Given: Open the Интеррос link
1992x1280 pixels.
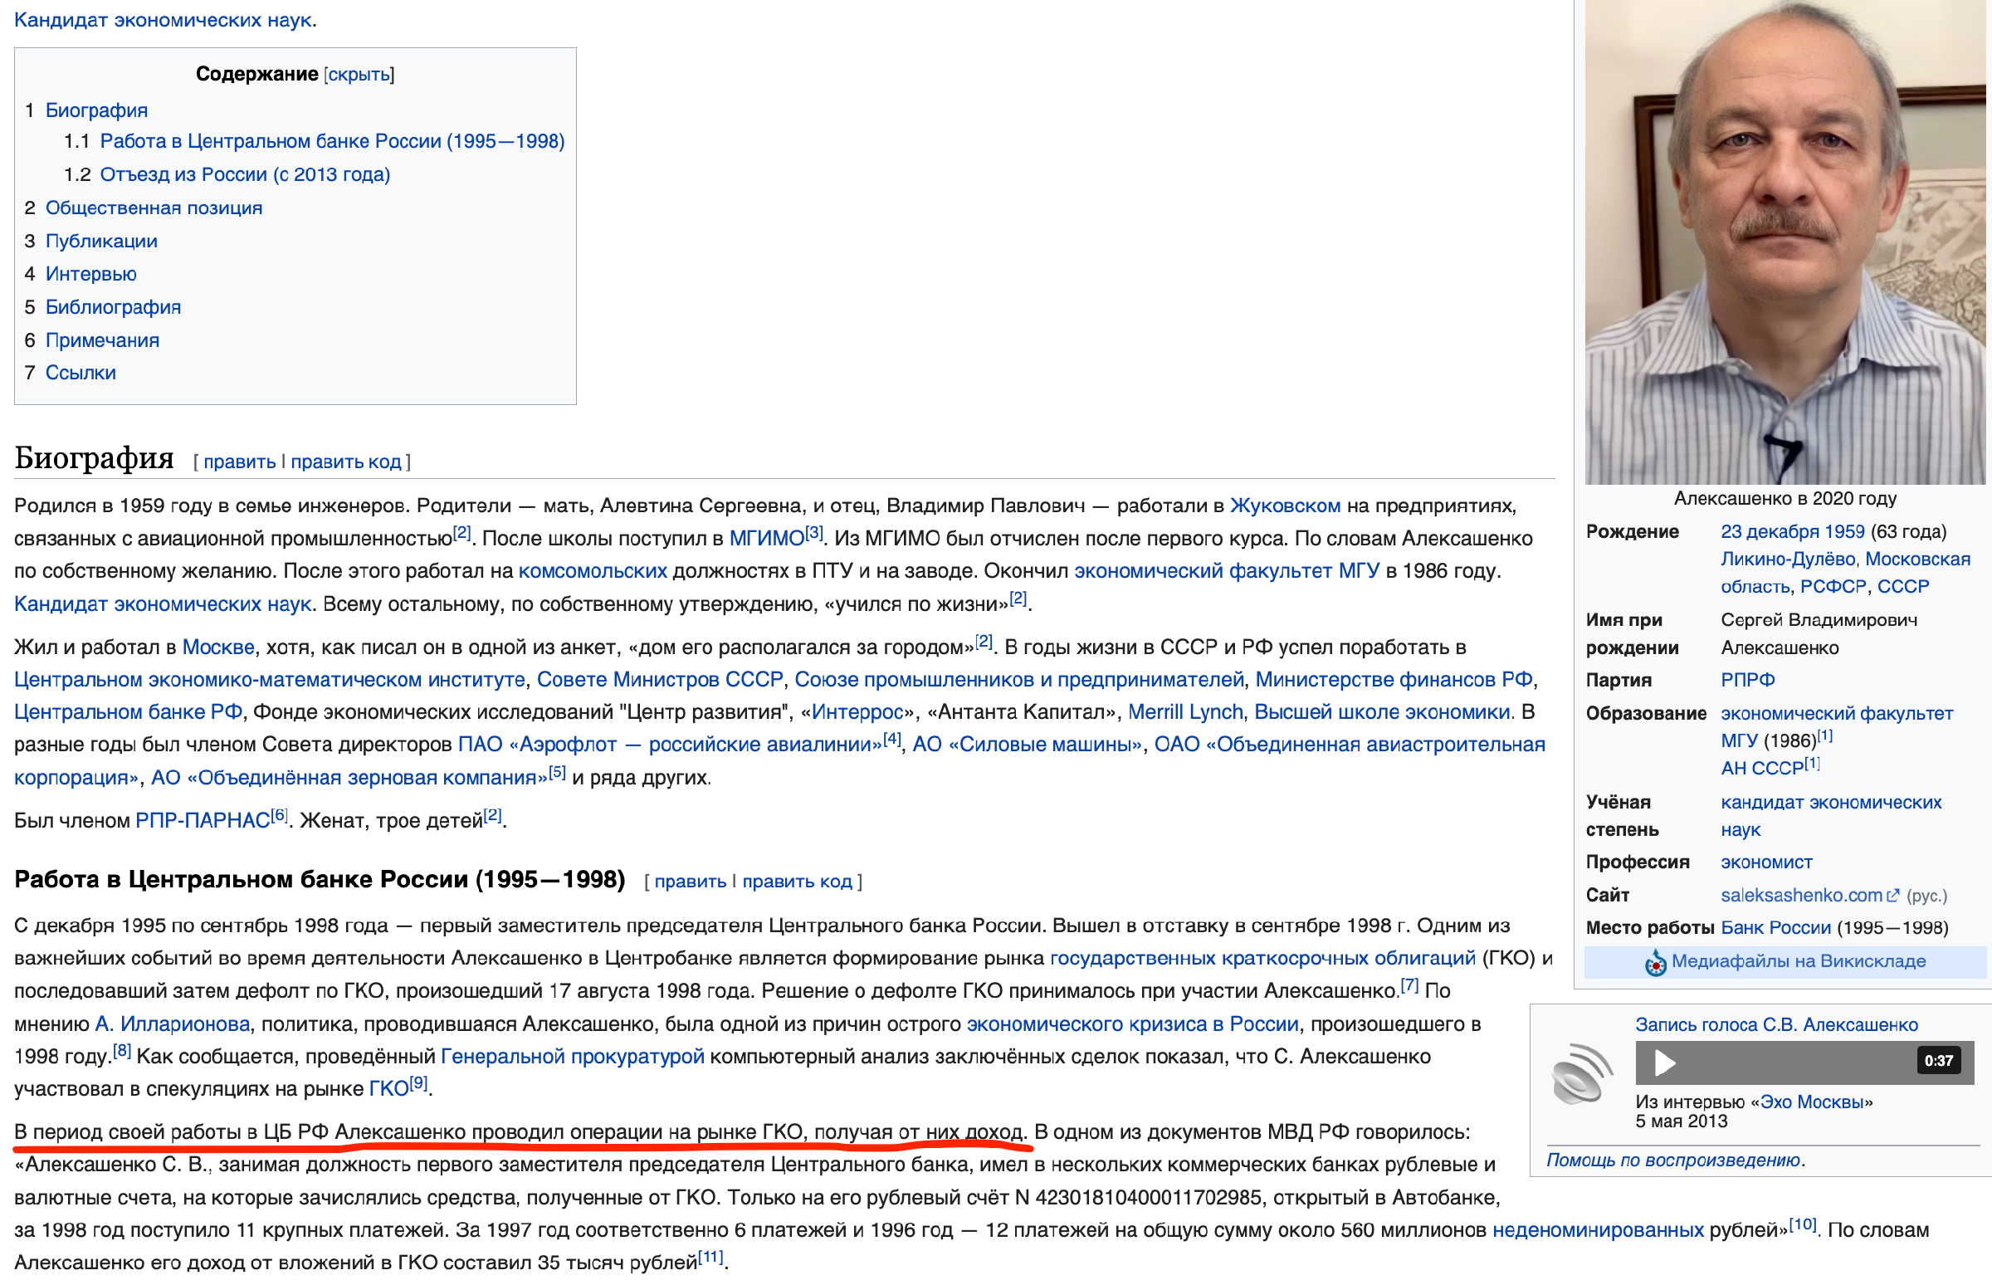Looking at the screenshot, I should 857,712.
